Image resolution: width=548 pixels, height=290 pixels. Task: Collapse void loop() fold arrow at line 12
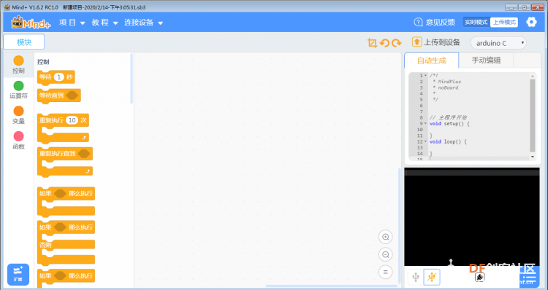425,142
